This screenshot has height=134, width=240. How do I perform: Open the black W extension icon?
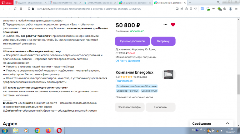point(213,9)
